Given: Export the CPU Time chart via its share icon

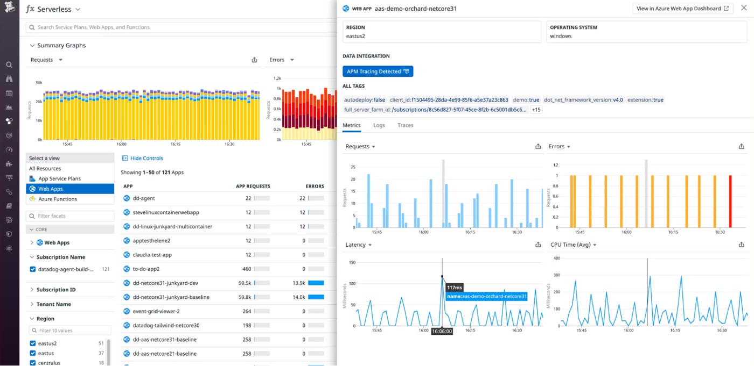Looking at the screenshot, I should click(x=741, y=245).
